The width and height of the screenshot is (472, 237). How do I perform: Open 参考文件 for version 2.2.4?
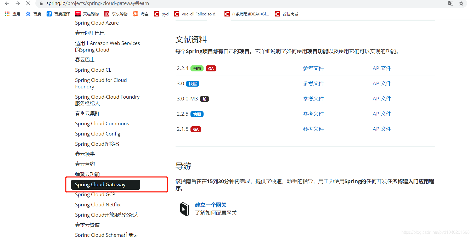point(313,68)
